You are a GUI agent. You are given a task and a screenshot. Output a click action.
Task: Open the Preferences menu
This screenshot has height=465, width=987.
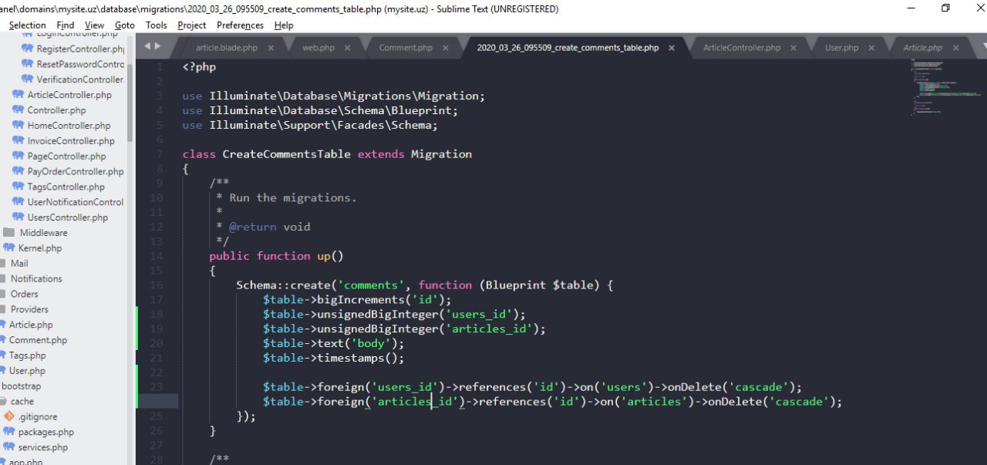click(x=240, y=25)
